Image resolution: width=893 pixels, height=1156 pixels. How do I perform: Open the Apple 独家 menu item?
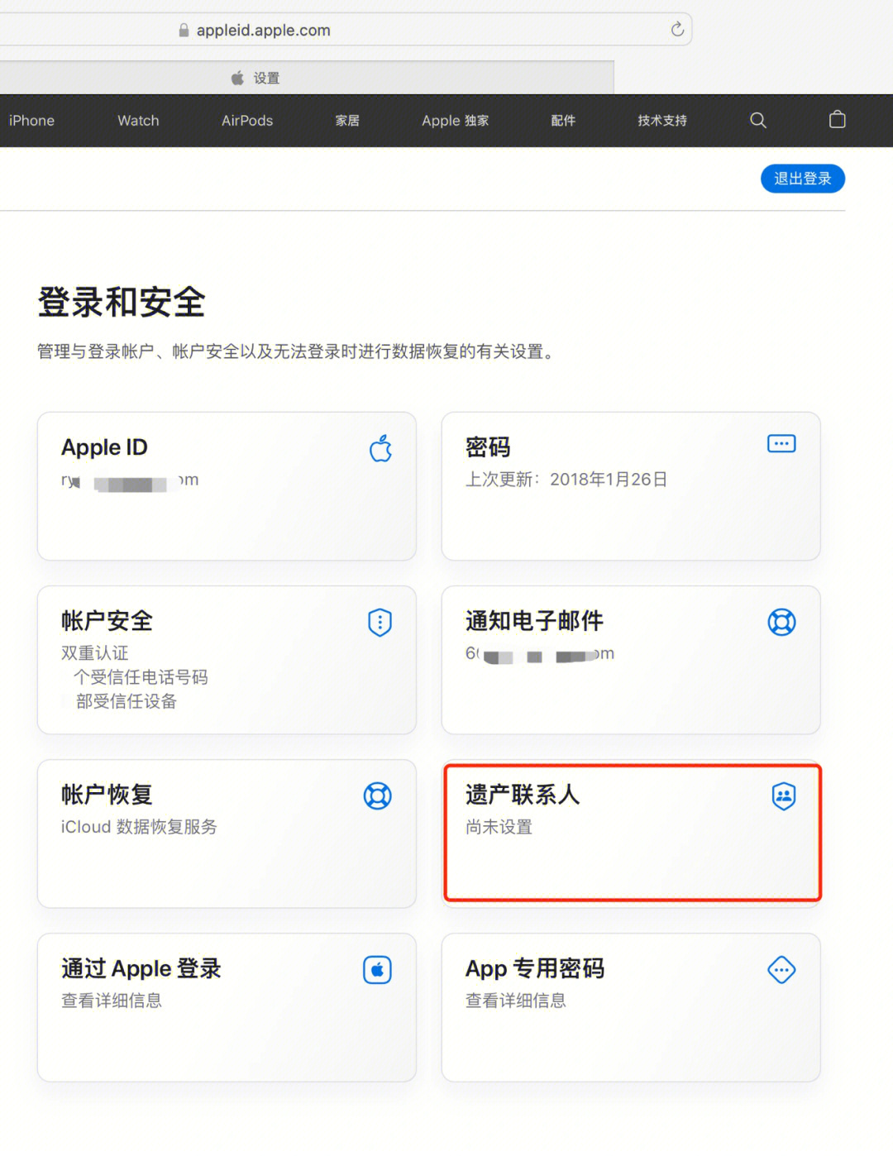pyautogui.click(x=456, y=121)
